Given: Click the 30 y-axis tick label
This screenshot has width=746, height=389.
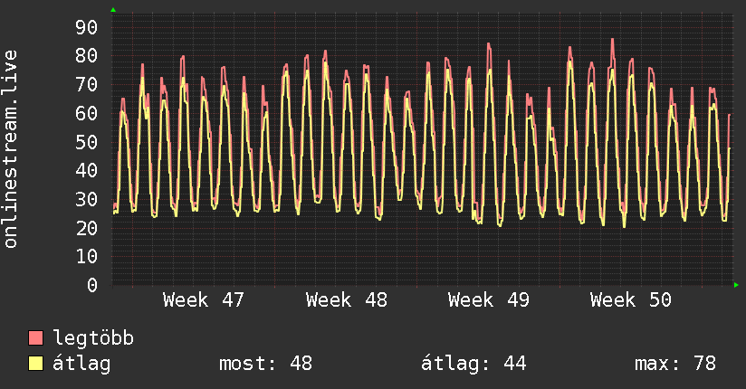Looking at the screenshot, I should [87, 199].
